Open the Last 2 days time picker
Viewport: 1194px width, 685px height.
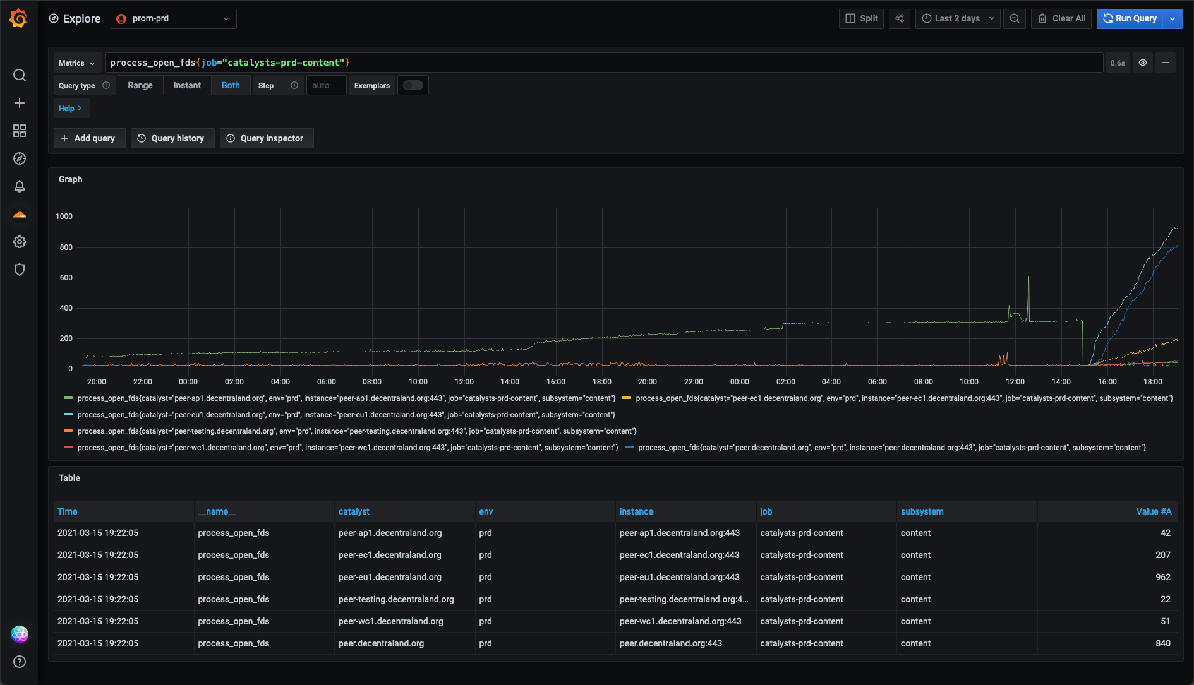point(957,18)
